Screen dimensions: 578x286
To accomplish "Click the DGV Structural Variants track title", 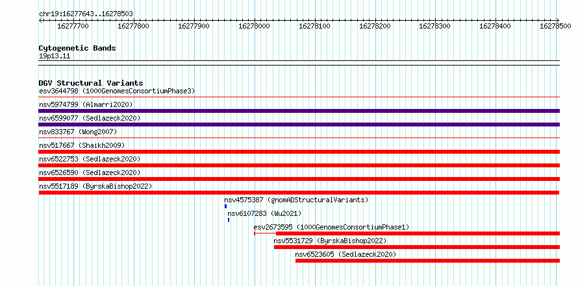I will (x=91, y=83).
